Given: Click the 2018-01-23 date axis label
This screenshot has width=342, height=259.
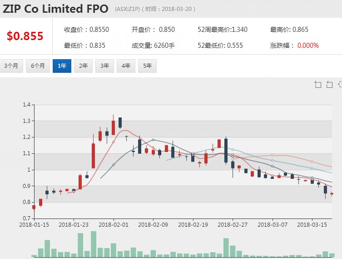Looking at the screenshot, I should (74, 225).
